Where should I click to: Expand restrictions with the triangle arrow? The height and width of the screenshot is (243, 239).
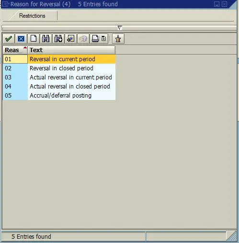click(120, 28)
